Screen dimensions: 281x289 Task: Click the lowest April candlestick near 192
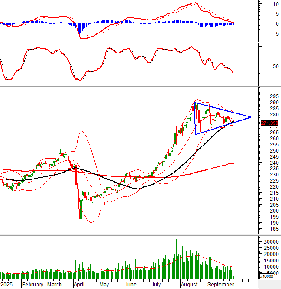80,214
